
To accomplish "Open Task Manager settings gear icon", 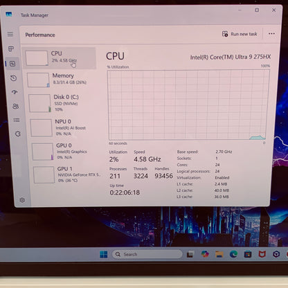I will 22,200.
